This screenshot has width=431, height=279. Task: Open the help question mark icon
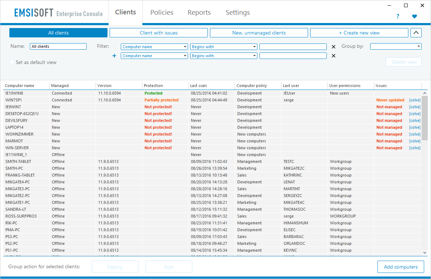pos(398,17)
